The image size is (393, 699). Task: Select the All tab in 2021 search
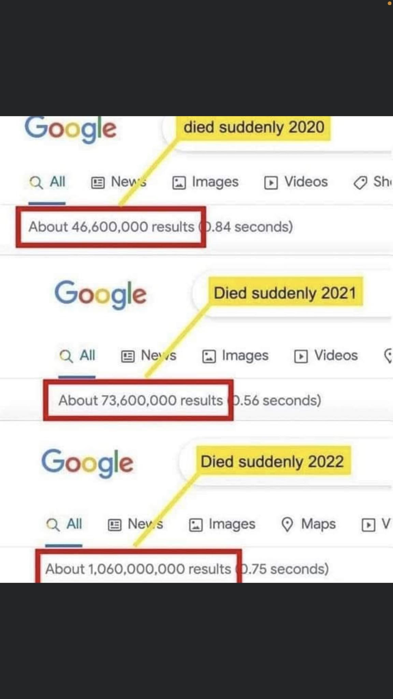coord(87,356)
